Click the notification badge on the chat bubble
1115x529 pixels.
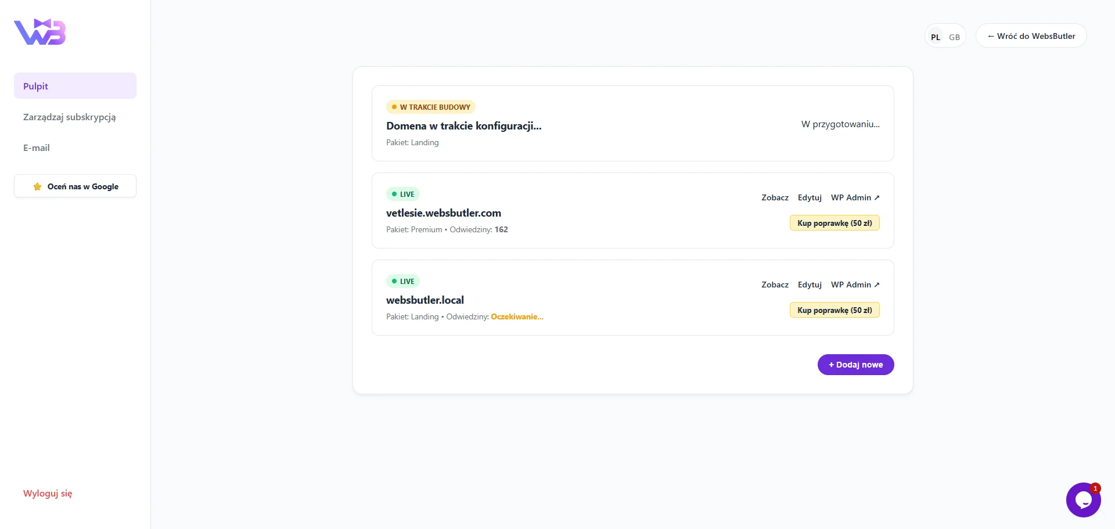1095,488
